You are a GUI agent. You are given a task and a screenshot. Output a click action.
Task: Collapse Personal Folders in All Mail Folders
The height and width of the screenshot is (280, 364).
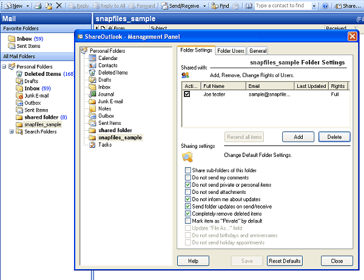pyautogui.click(x=4, y=67)
